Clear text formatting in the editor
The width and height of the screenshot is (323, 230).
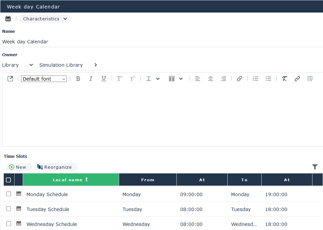point(284,79)
